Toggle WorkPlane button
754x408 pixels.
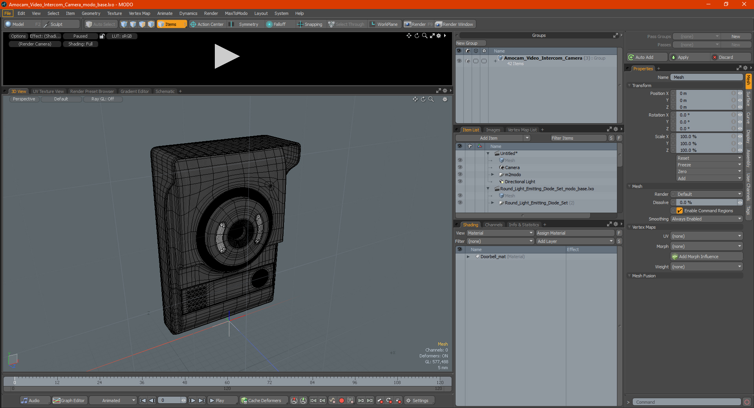tap(384, 24)
